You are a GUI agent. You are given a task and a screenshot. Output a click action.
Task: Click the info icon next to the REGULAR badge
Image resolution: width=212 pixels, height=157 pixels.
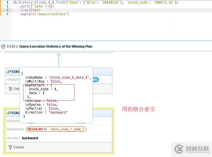[x=45, y=129]
